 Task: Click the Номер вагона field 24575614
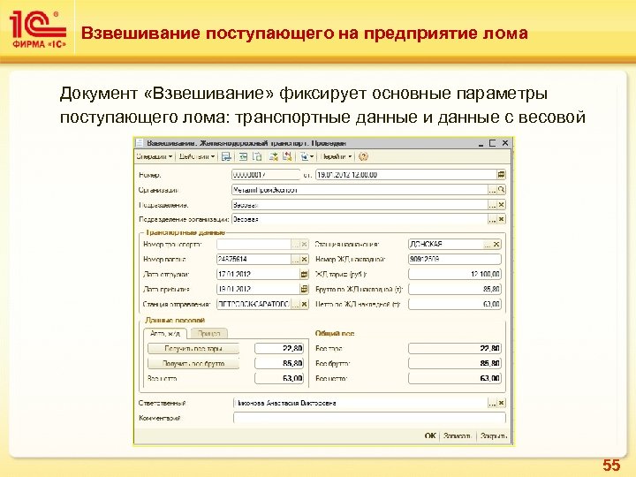click(254, 259)
